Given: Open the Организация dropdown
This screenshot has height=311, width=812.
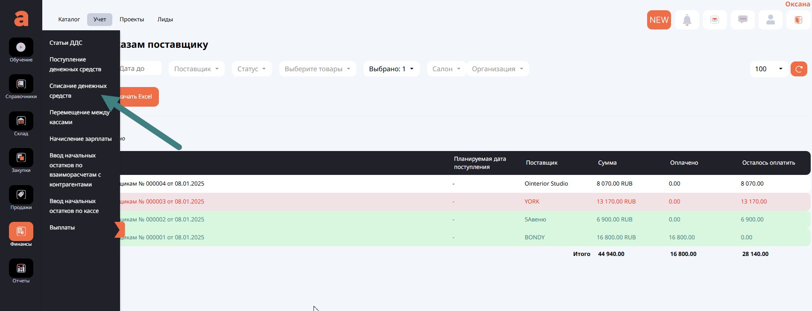Looking at the screenshot, I should click(497, 69).
